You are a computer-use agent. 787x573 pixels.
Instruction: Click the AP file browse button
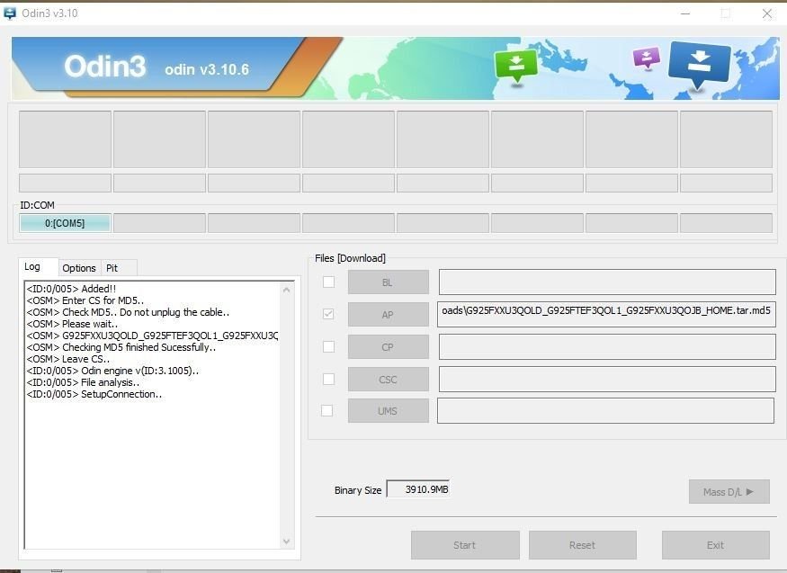coord(388,315)
